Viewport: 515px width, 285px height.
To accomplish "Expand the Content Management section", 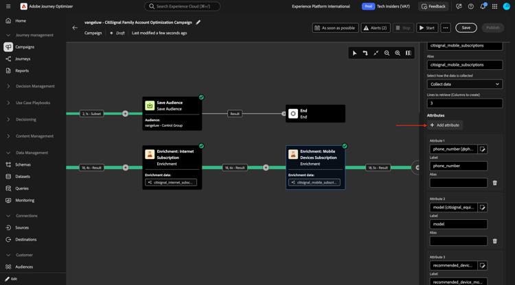I will click(x=8, y=136).
